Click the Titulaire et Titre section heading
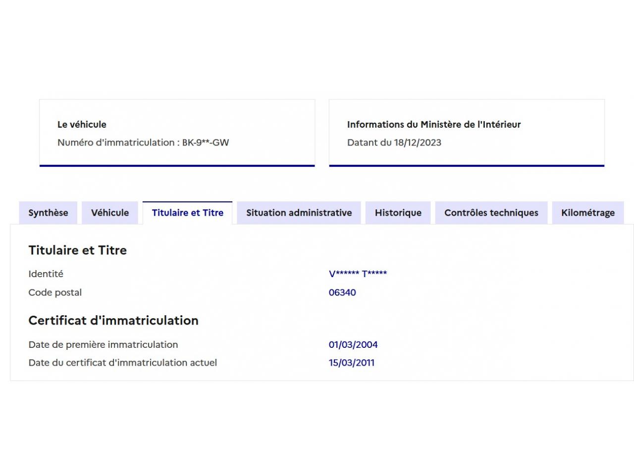The image size is (634, 475). 77,250
